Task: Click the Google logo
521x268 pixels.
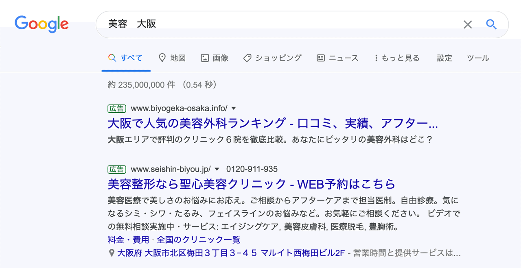Action: (x=42, y=24)
